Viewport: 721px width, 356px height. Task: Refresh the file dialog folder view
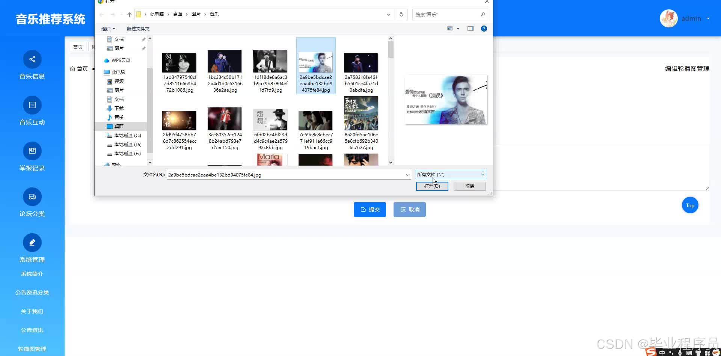click(x=401, y=14)
